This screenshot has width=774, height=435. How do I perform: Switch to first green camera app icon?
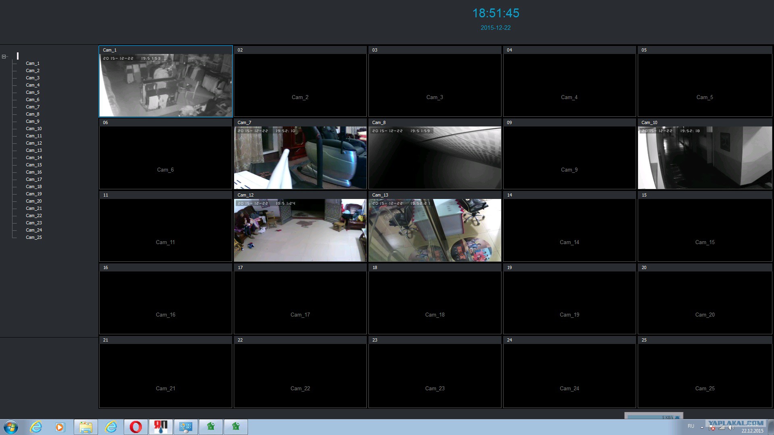click(x=210, y=427)
